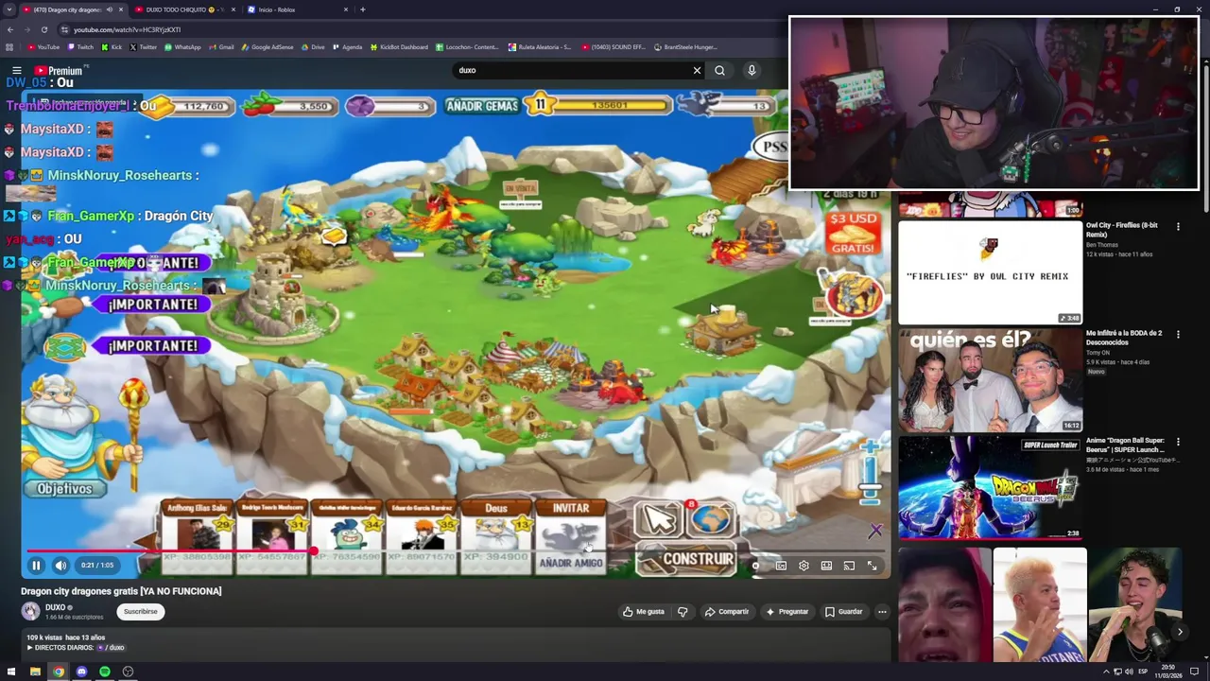Share video with Compartir button
1210x681 pixels.
tap(727, 612)
